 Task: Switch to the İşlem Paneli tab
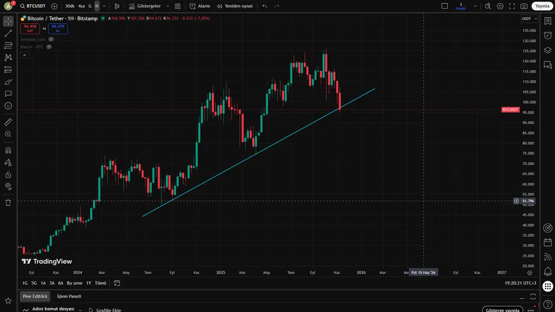pos(69,296)
